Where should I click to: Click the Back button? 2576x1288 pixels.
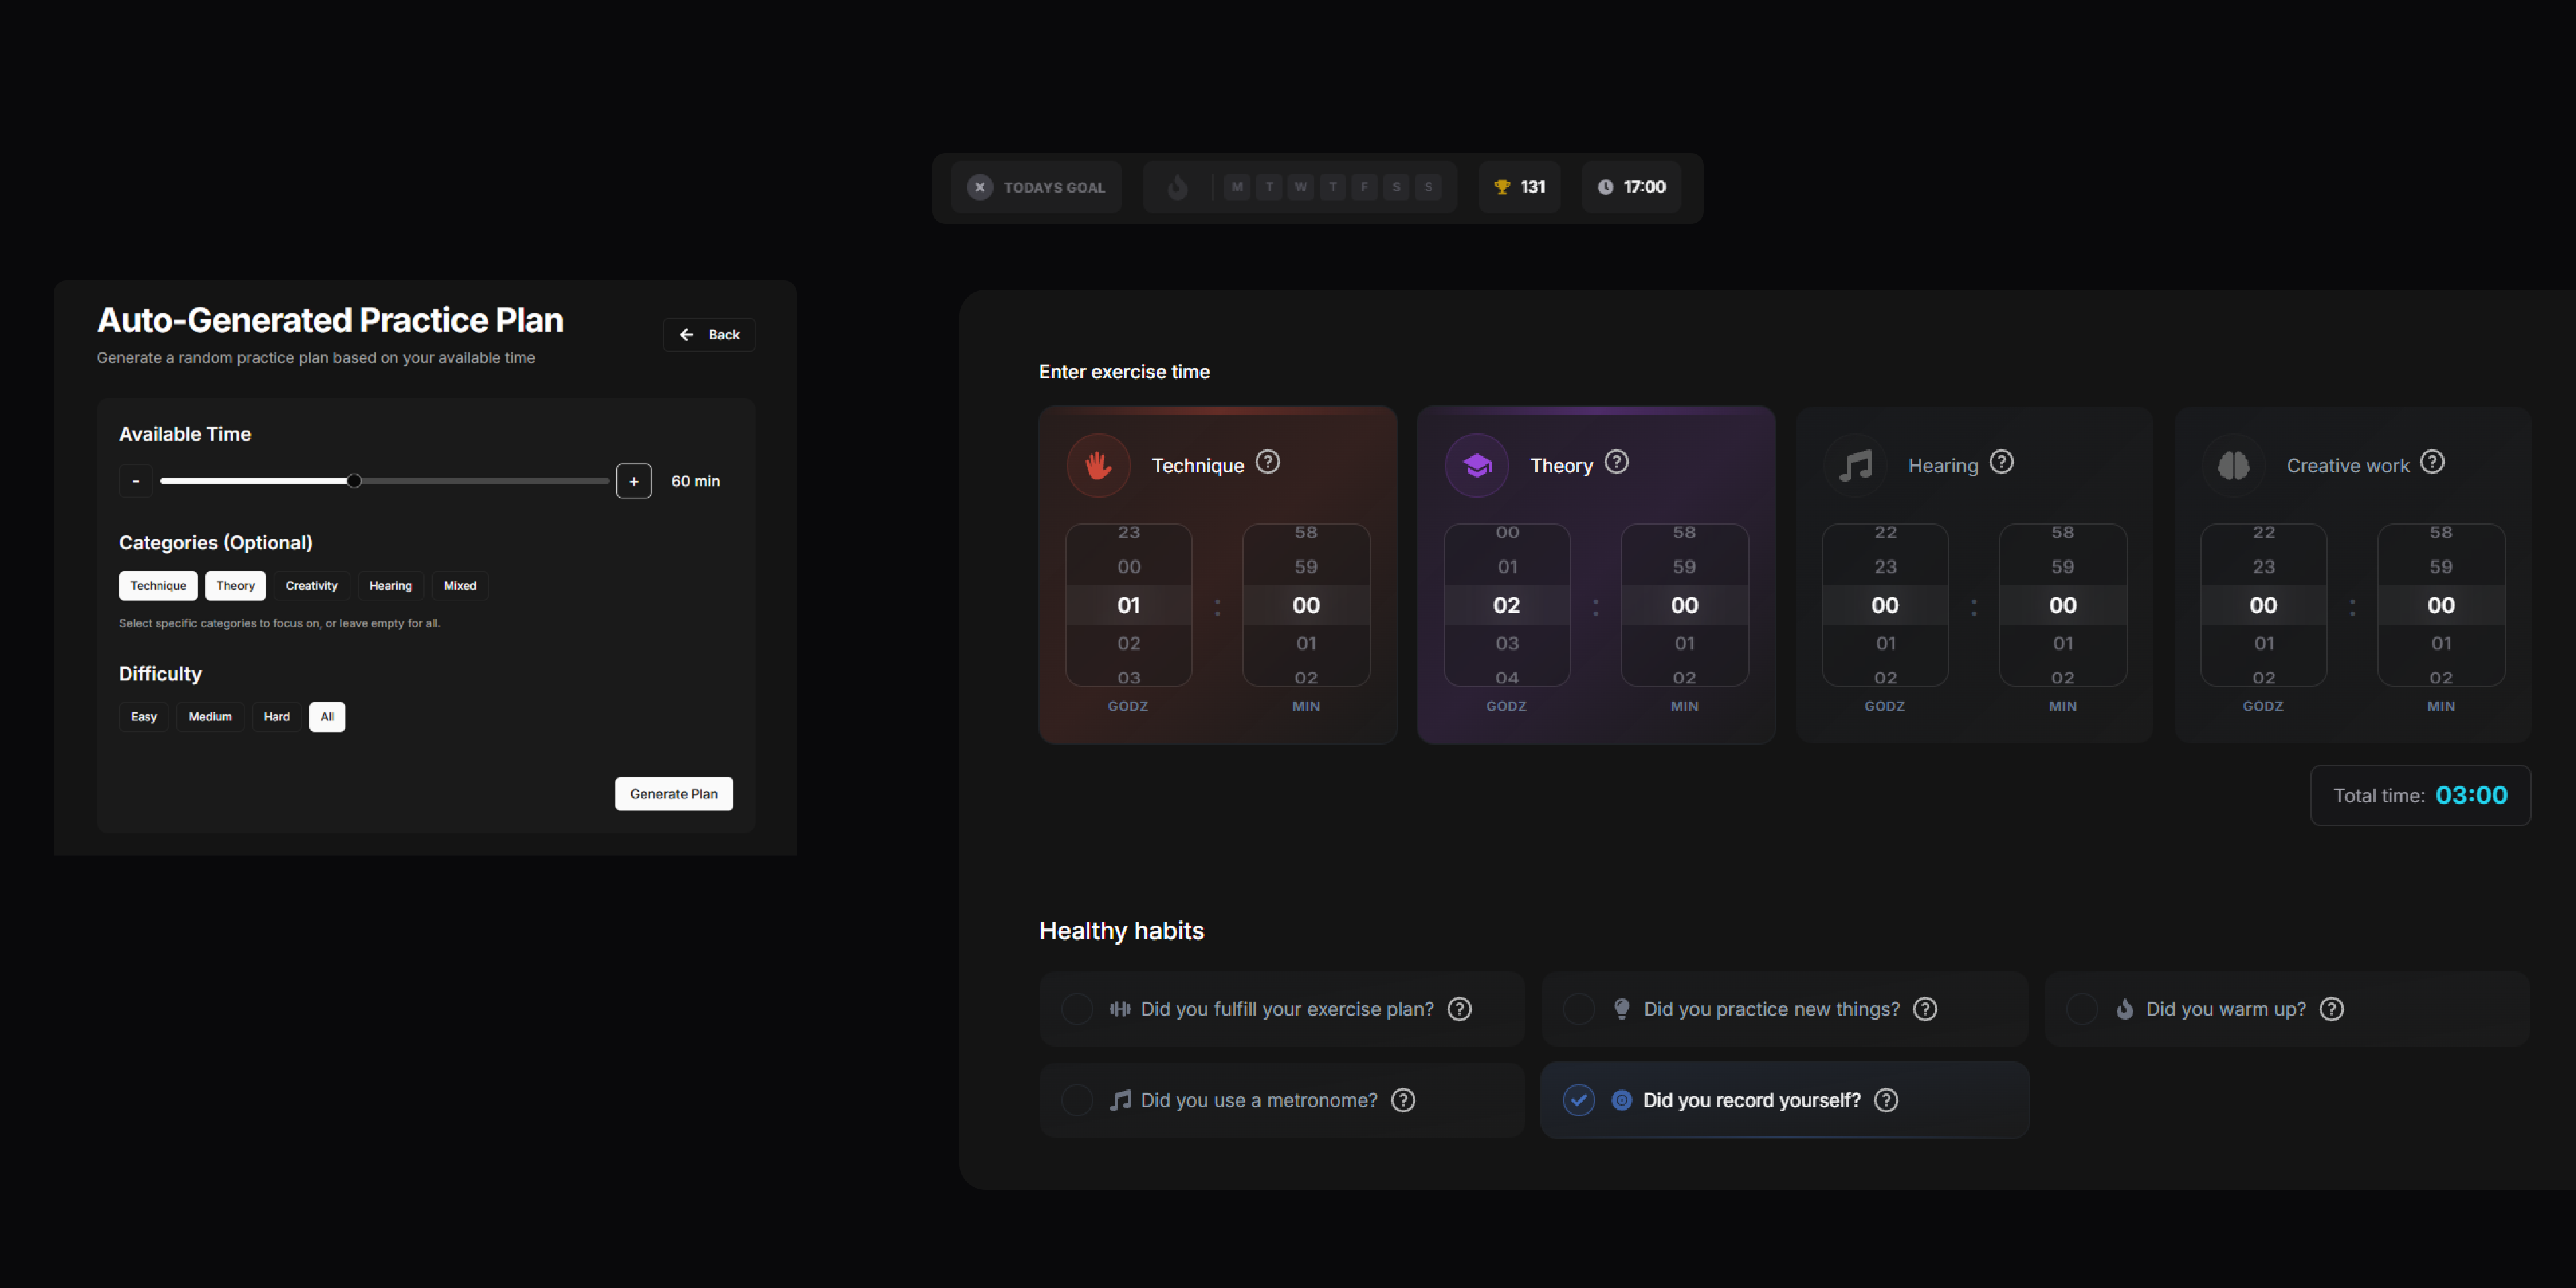pyautogui.click(x=708, y=334)
